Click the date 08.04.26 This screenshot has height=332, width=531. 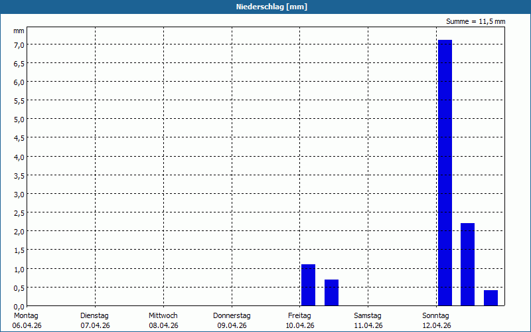coord(163,326)
